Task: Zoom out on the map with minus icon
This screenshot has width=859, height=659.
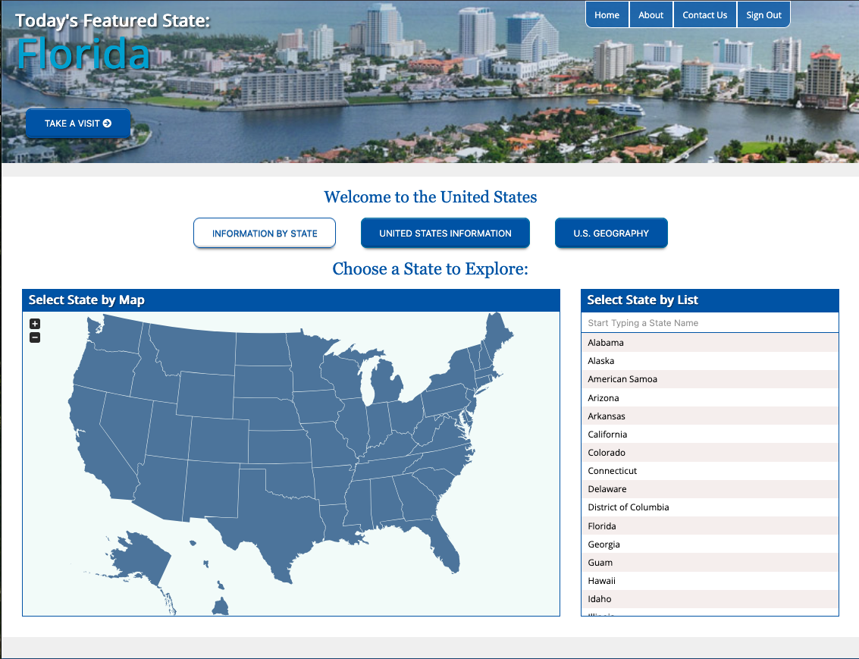Action: tap(35, 337)
